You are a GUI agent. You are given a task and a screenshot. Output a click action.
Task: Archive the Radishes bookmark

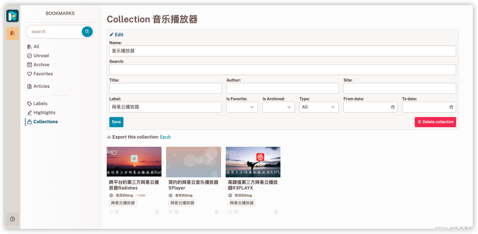(117, 212)
